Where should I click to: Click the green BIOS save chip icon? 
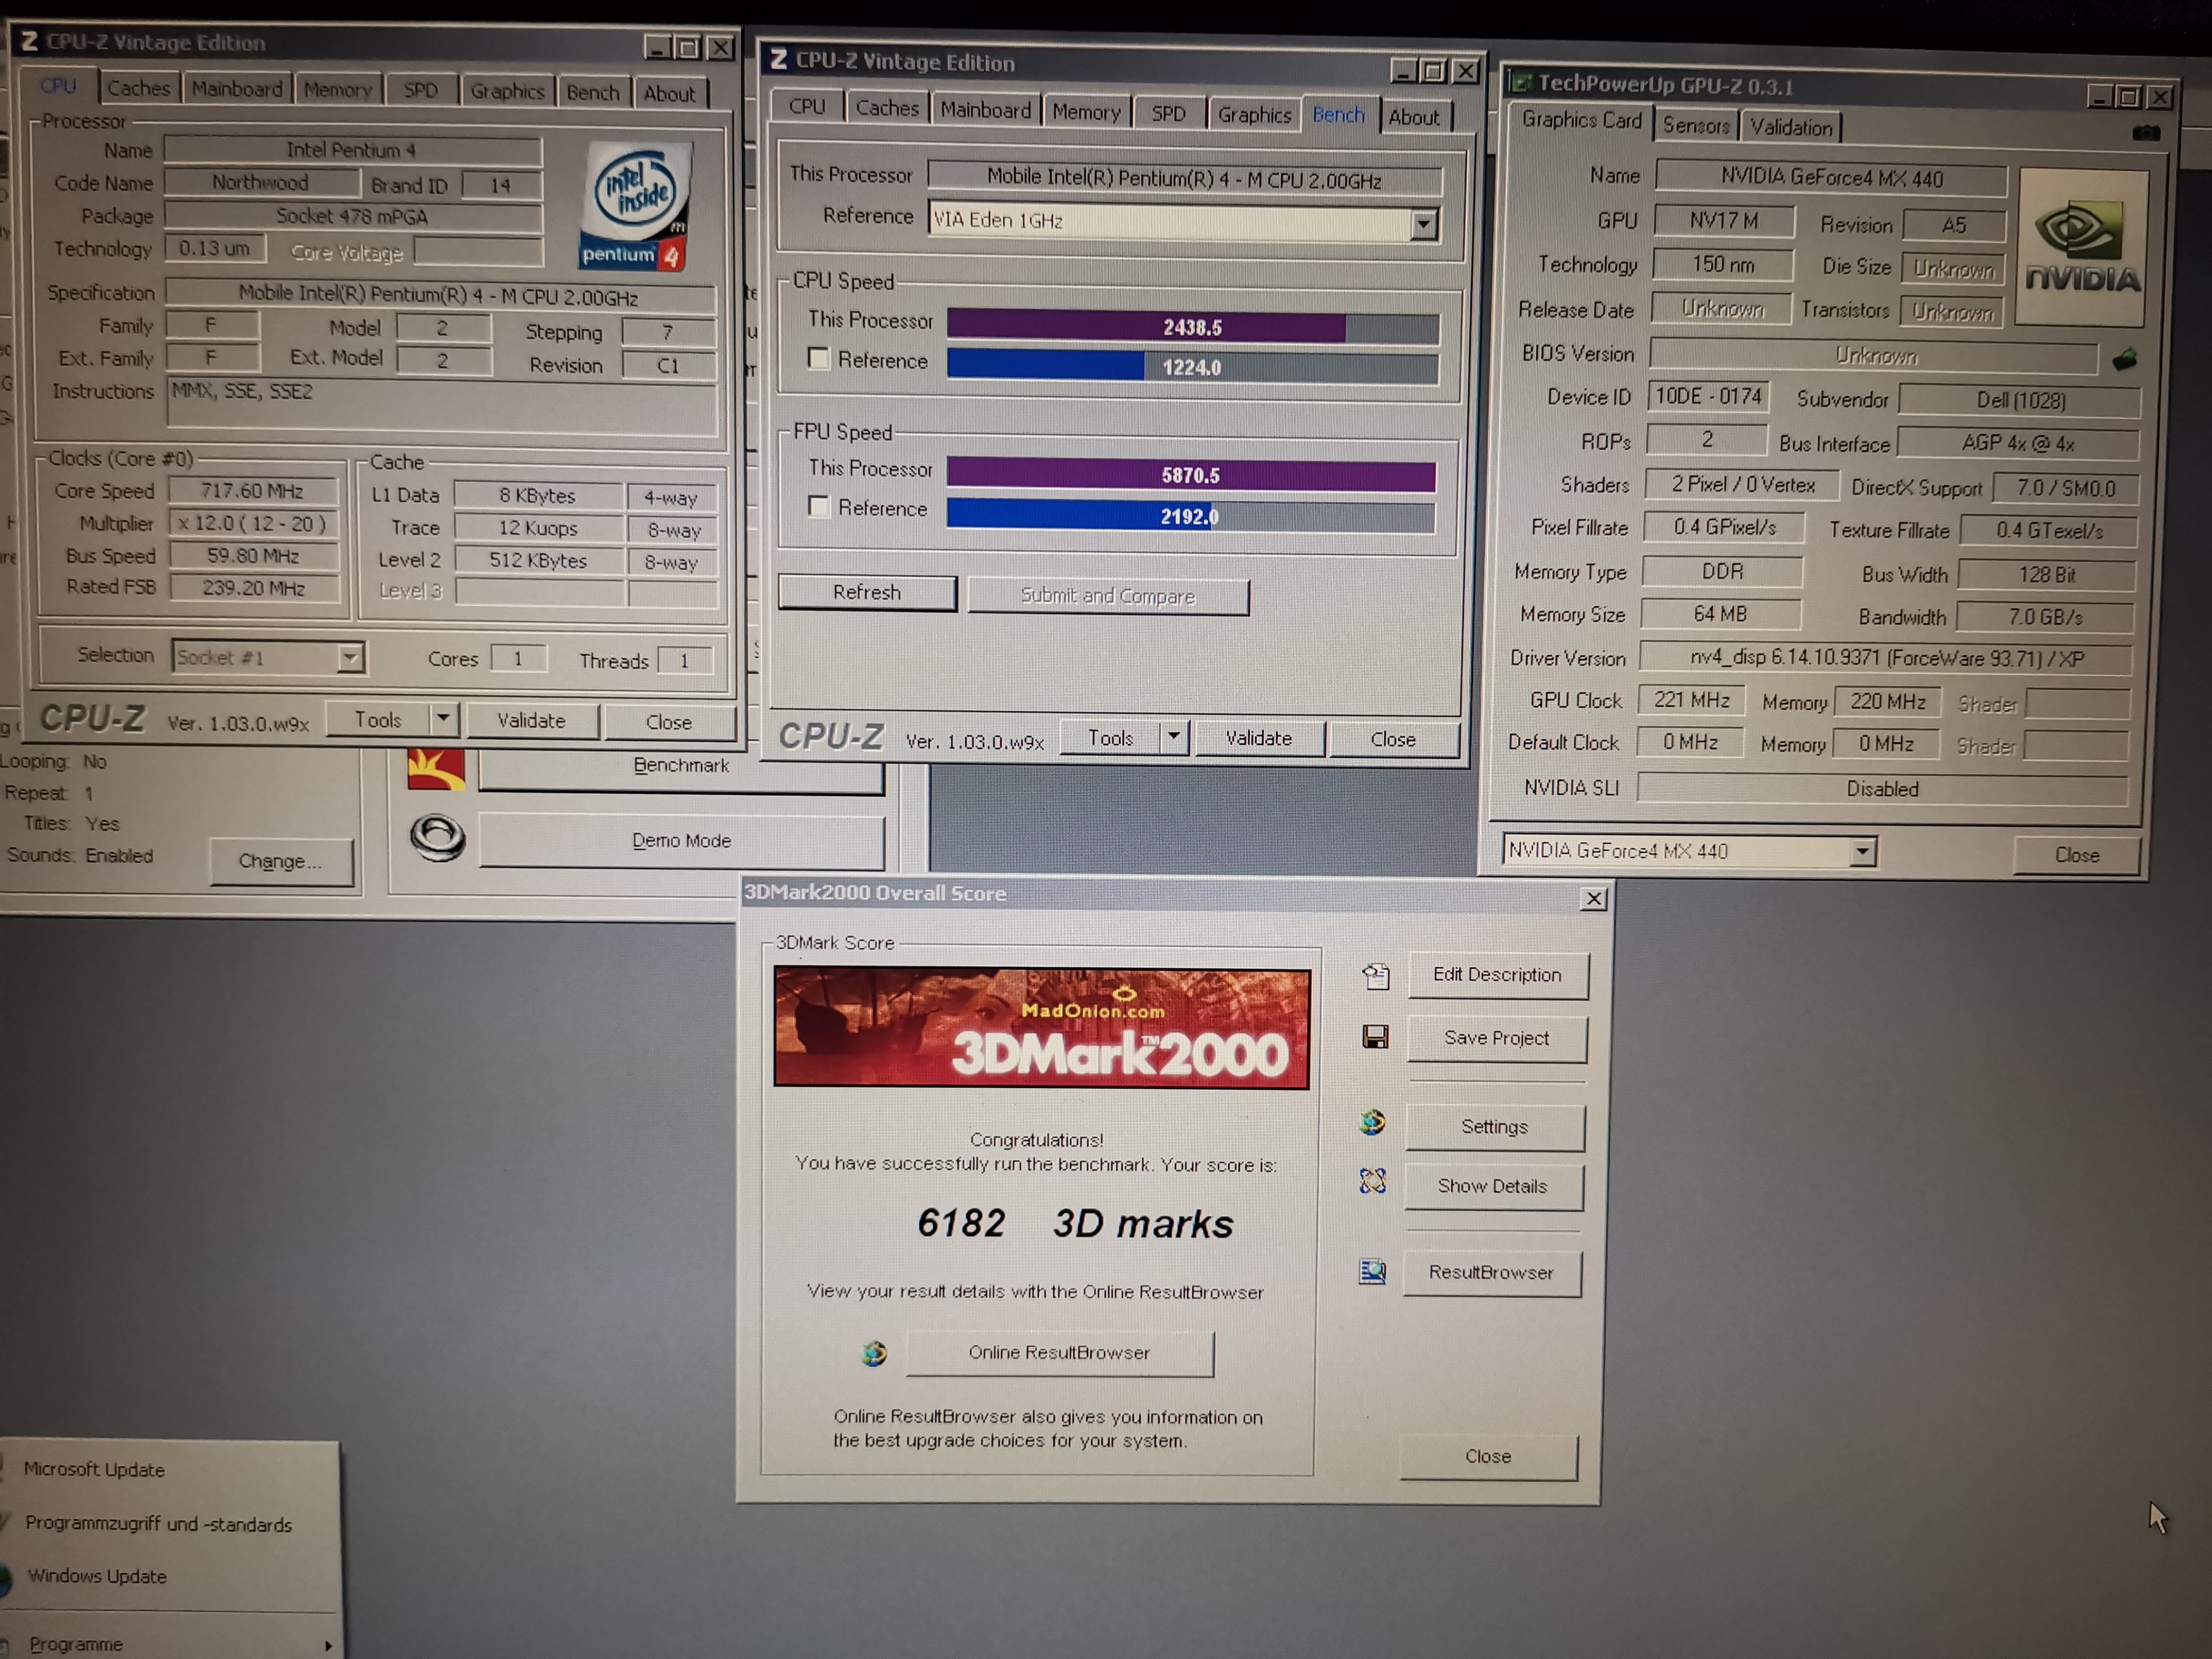tap(2124, 359)
